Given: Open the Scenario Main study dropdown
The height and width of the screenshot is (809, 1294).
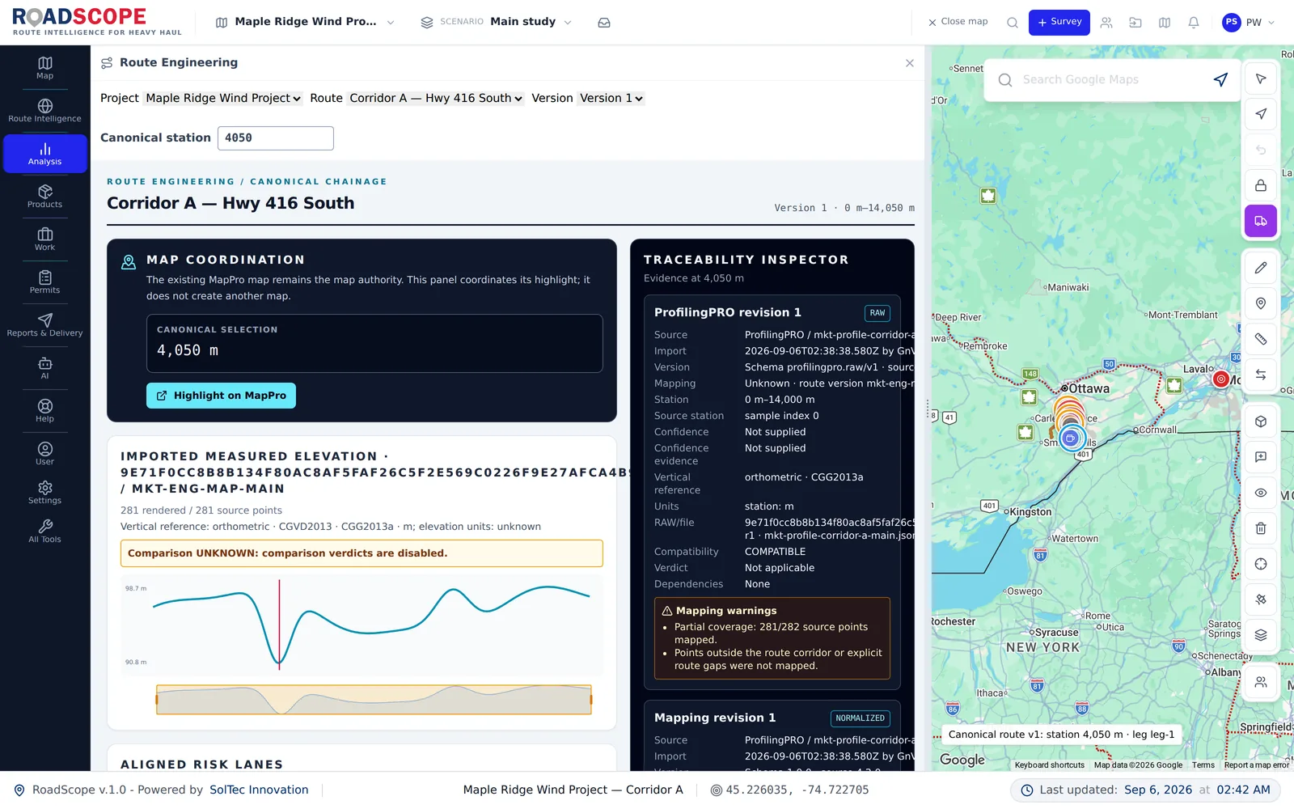Looking at the screenshot, I should point(497,23).
